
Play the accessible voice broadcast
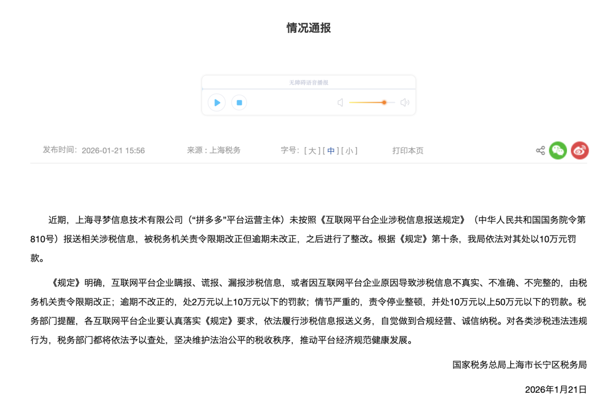pyautogui.click(x=216, y=103)
